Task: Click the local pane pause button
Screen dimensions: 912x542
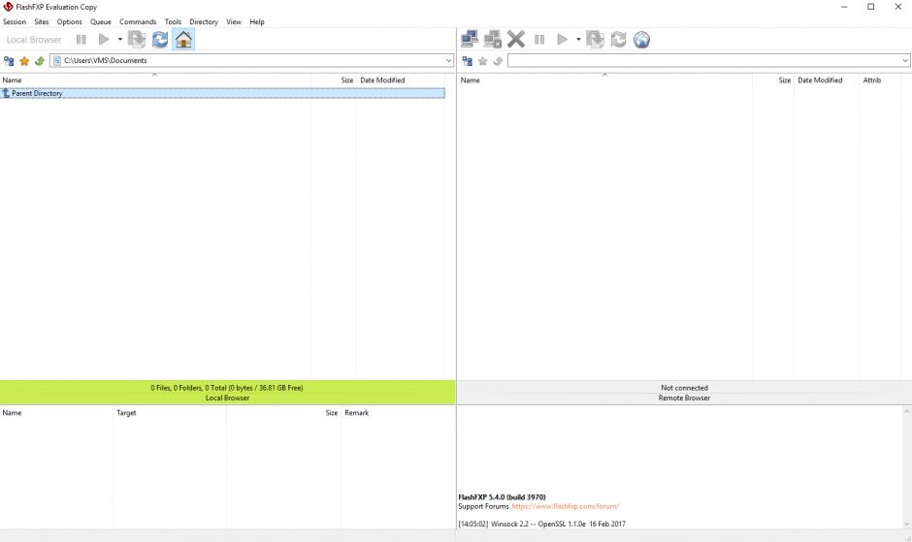Action: pos(81,40)
